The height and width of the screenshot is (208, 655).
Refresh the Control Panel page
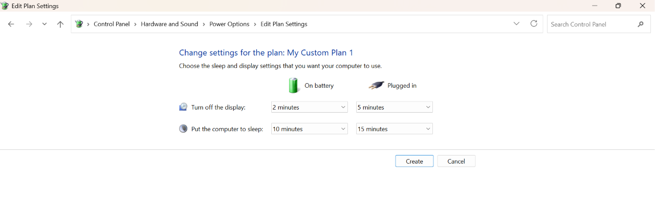[534, 23]
